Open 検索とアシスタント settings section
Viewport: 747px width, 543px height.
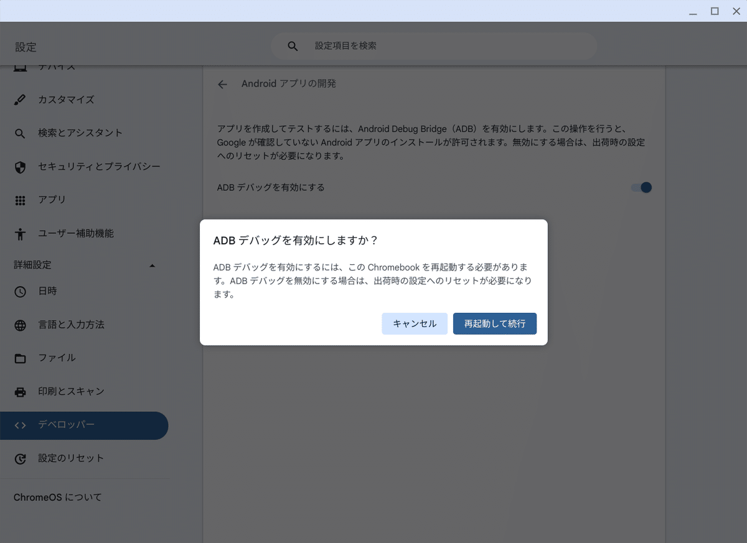(x=84, y=133)
